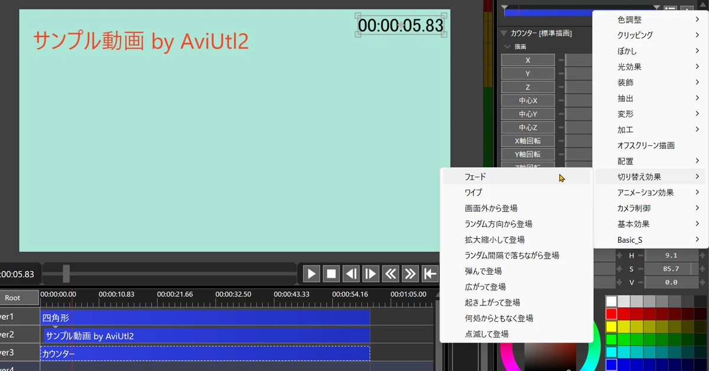Choose 点滅して登場 effect
This screenshot has width=709, height=371.
[516, 334]
